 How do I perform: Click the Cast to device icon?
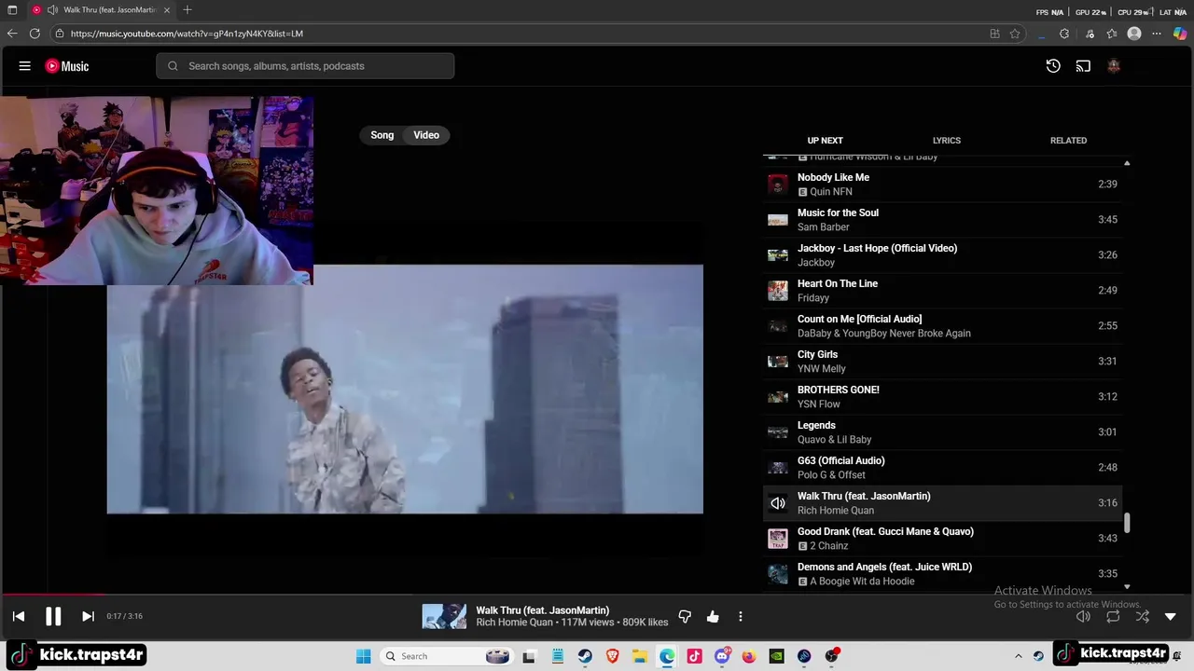tap(1083, 66)
